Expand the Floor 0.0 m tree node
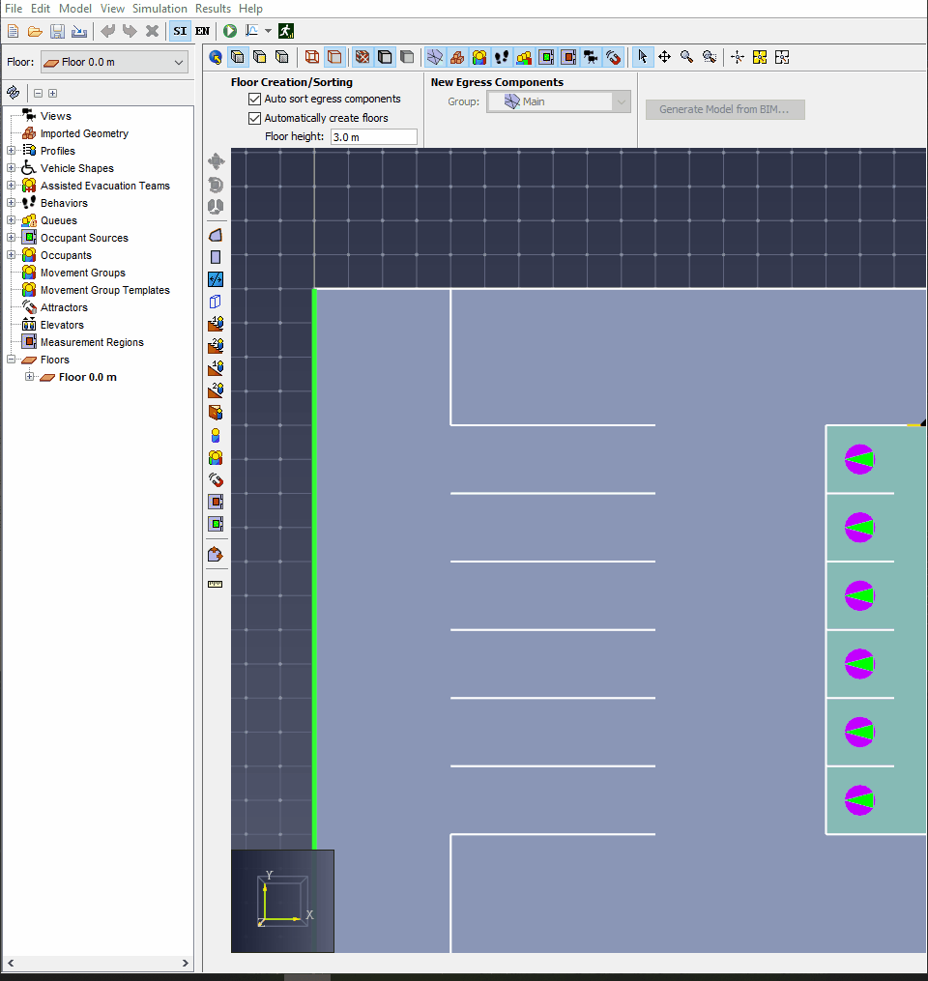The height and width of the screenshot is (981, 928). [30, 377]
